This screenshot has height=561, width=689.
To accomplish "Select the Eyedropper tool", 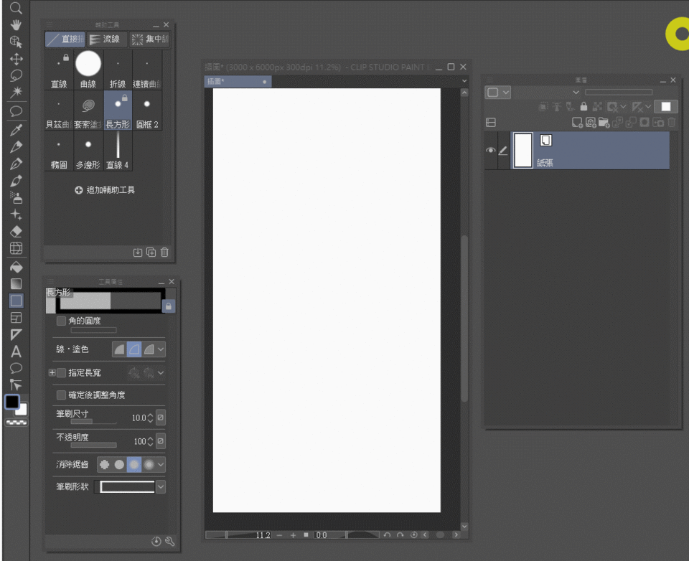I will point(16,130).
